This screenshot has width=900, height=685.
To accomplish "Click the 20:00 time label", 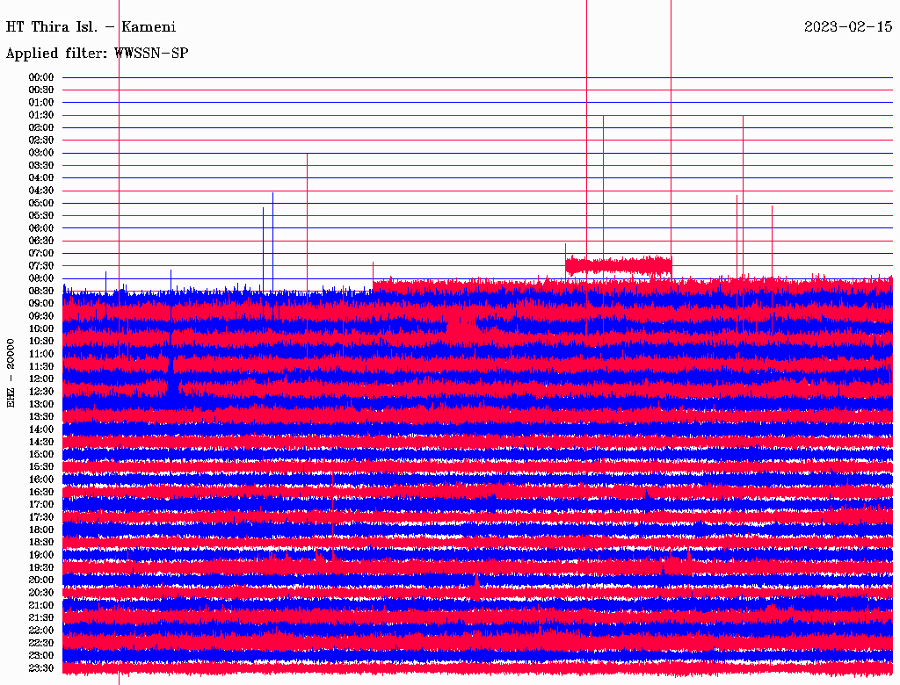I will tap(41, 580).
